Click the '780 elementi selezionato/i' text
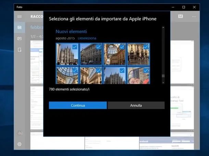The width and height of the screenshot is (209, 156). (69, 89)
